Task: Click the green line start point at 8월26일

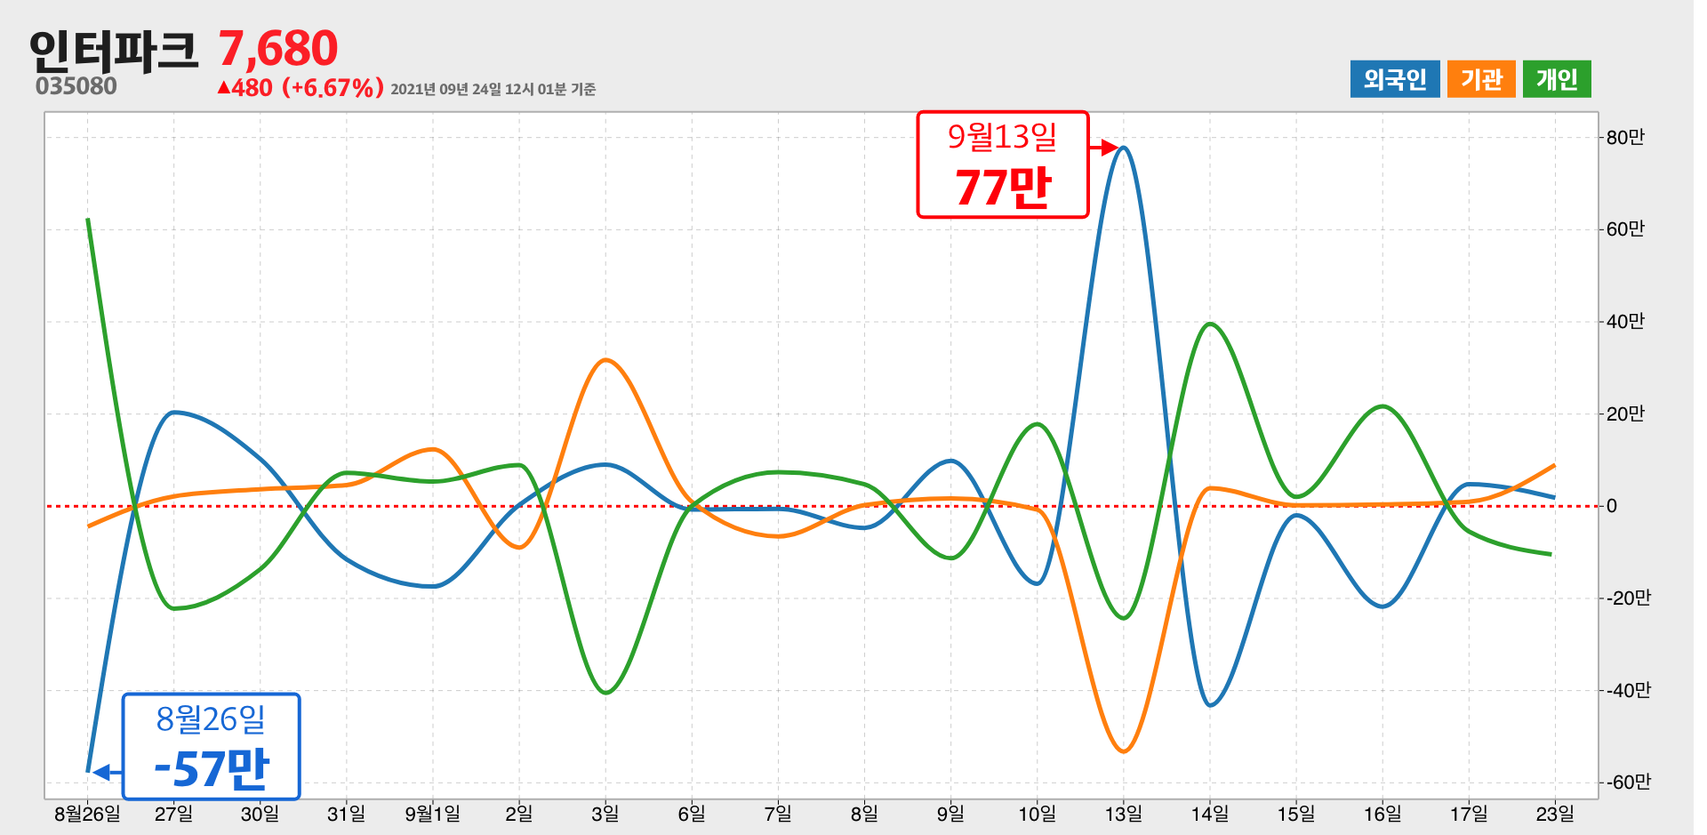Action: (87, 219)
